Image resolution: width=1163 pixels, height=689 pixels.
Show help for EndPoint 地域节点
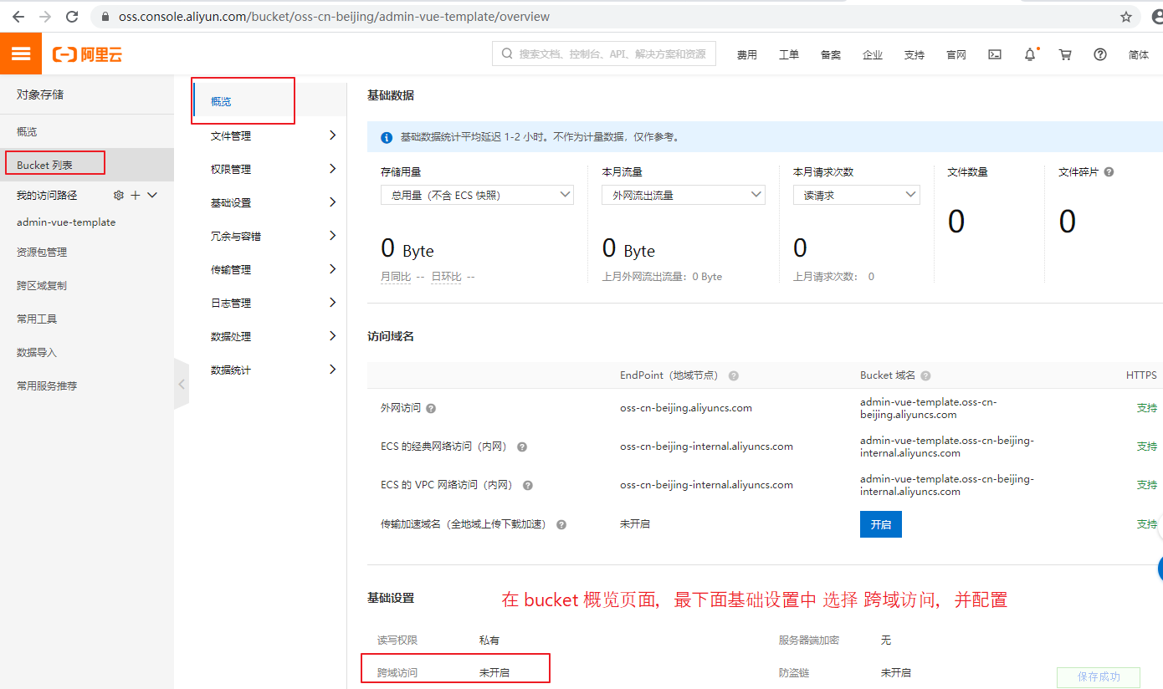pyautogui.click(x=733, y=376)
